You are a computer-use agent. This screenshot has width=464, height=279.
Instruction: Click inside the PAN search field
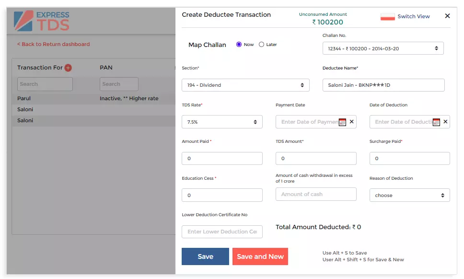tap(119, 83)
